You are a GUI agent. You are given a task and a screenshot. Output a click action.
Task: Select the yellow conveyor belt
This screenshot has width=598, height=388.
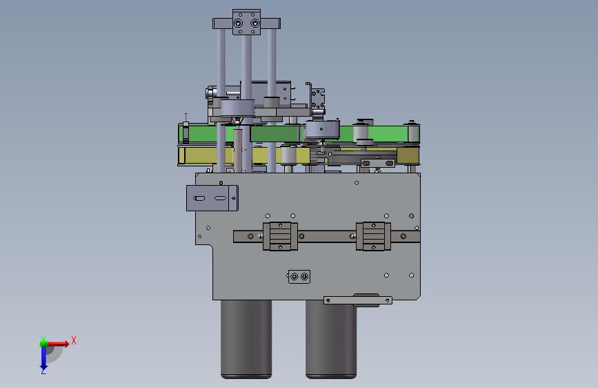299,156
